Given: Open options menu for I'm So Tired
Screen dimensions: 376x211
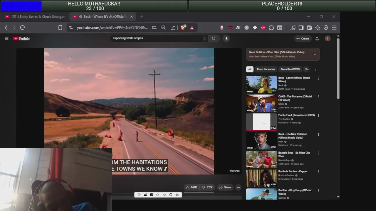Looking at the screenshot, I should 318,115.
